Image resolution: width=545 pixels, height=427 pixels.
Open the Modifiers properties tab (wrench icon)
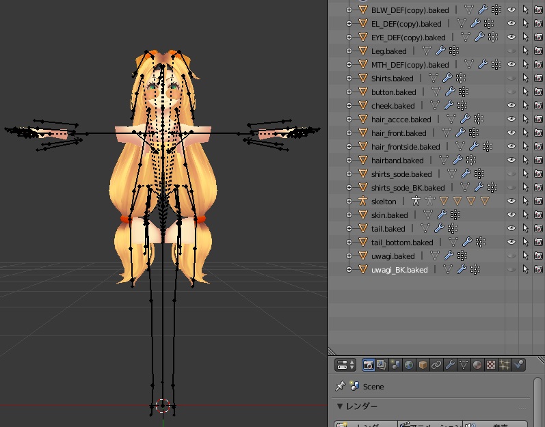point(450,365)
